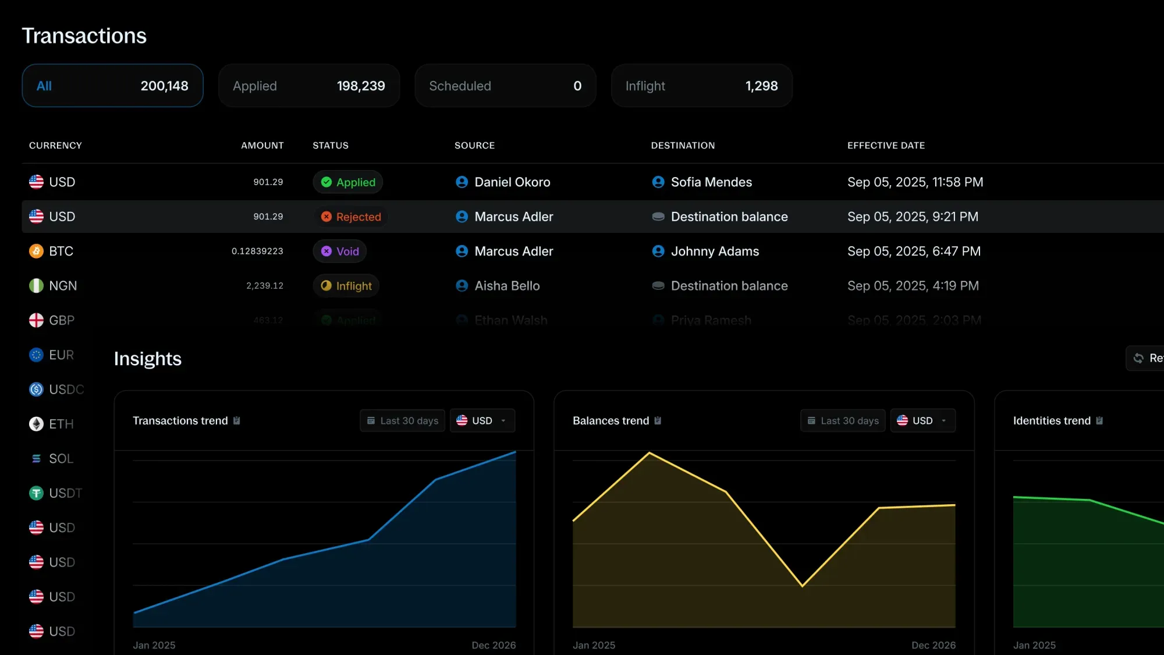Click the Amount column header
Image resolution: width=1164 pixels, height=655 pixels.
click(x=262, y=146)
